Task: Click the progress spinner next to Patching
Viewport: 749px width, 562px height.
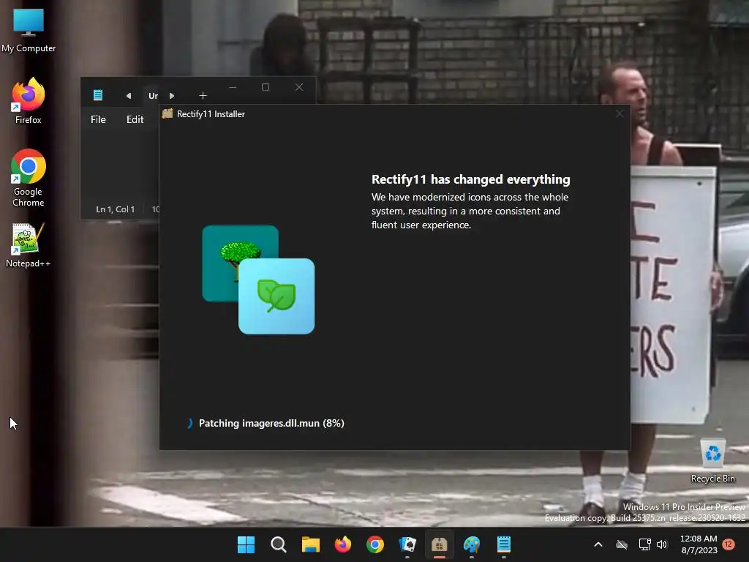Action: pyautogui.click(x=189, y=423)
